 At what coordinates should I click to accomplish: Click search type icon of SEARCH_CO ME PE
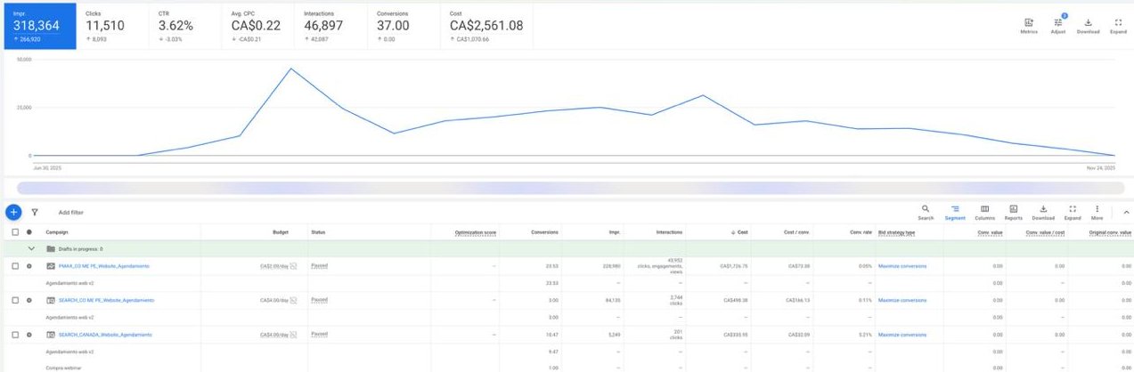coord(51,300)
